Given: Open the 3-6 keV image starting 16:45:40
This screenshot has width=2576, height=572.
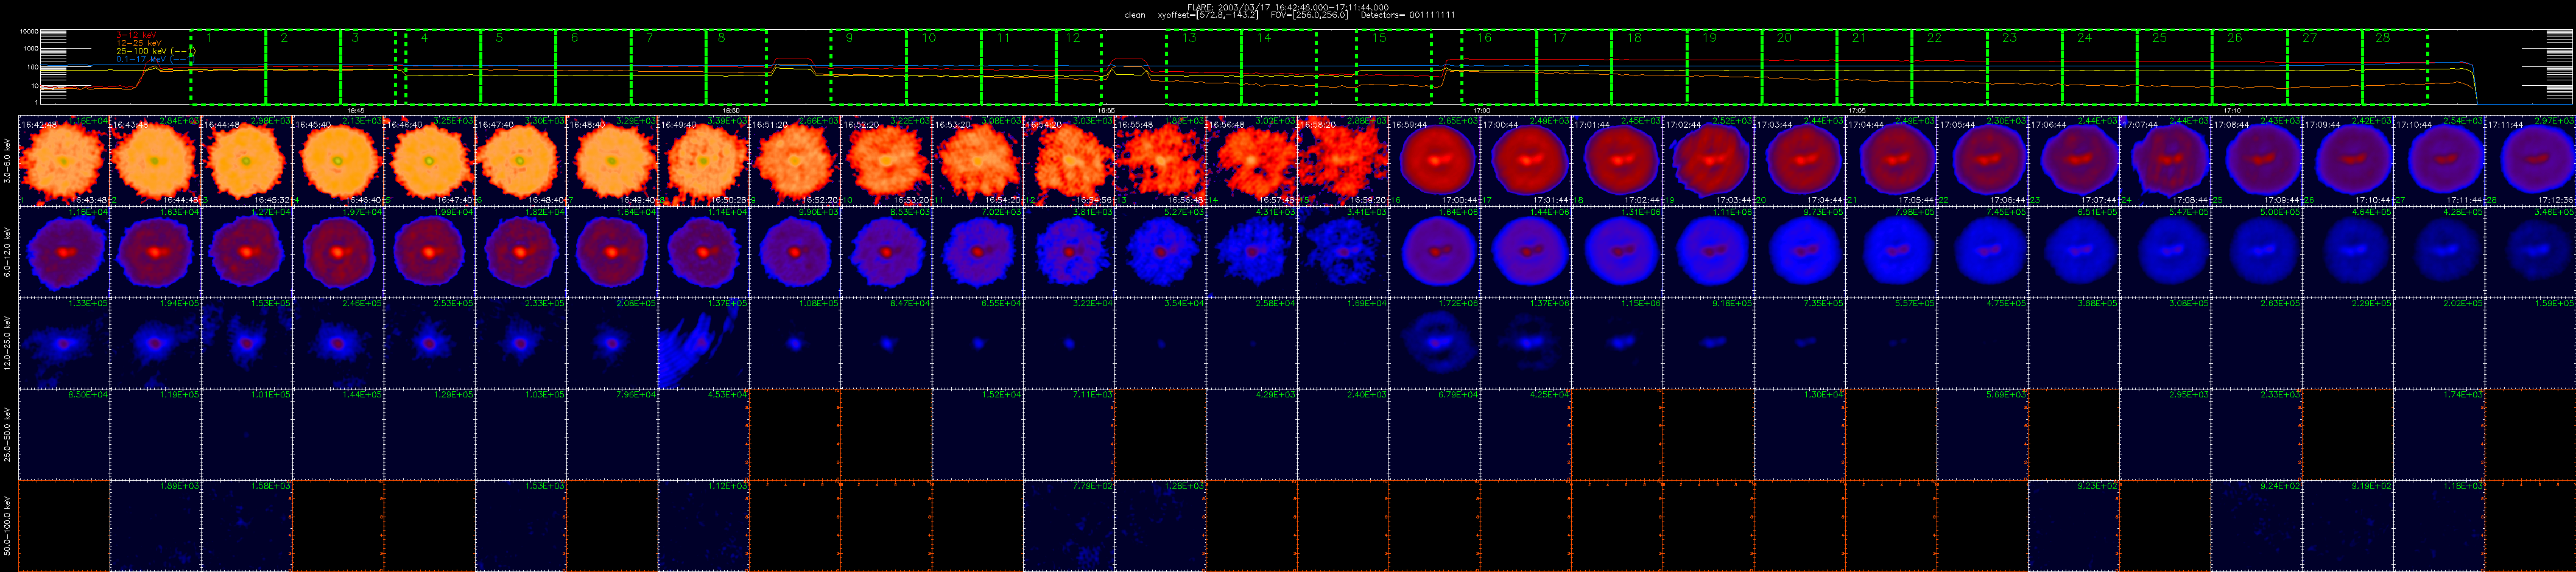Looking at the screenshot, I should pyautogui.click(x=338, y=160).
